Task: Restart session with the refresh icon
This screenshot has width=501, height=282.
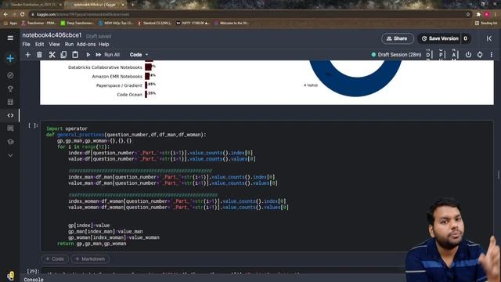Action: click(480, 55)
